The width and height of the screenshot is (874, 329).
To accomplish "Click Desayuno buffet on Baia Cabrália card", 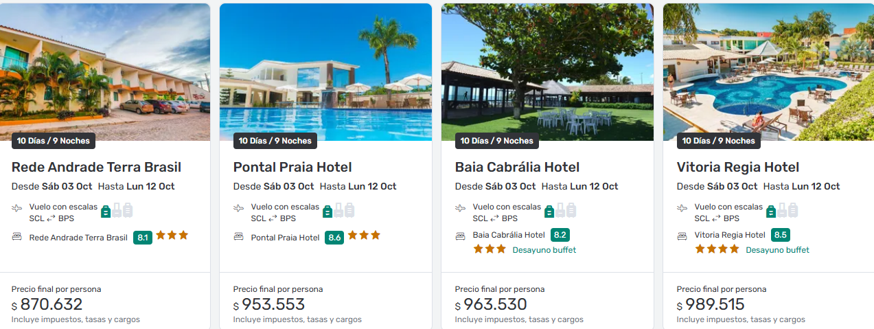I will click(x=544, y=250).
